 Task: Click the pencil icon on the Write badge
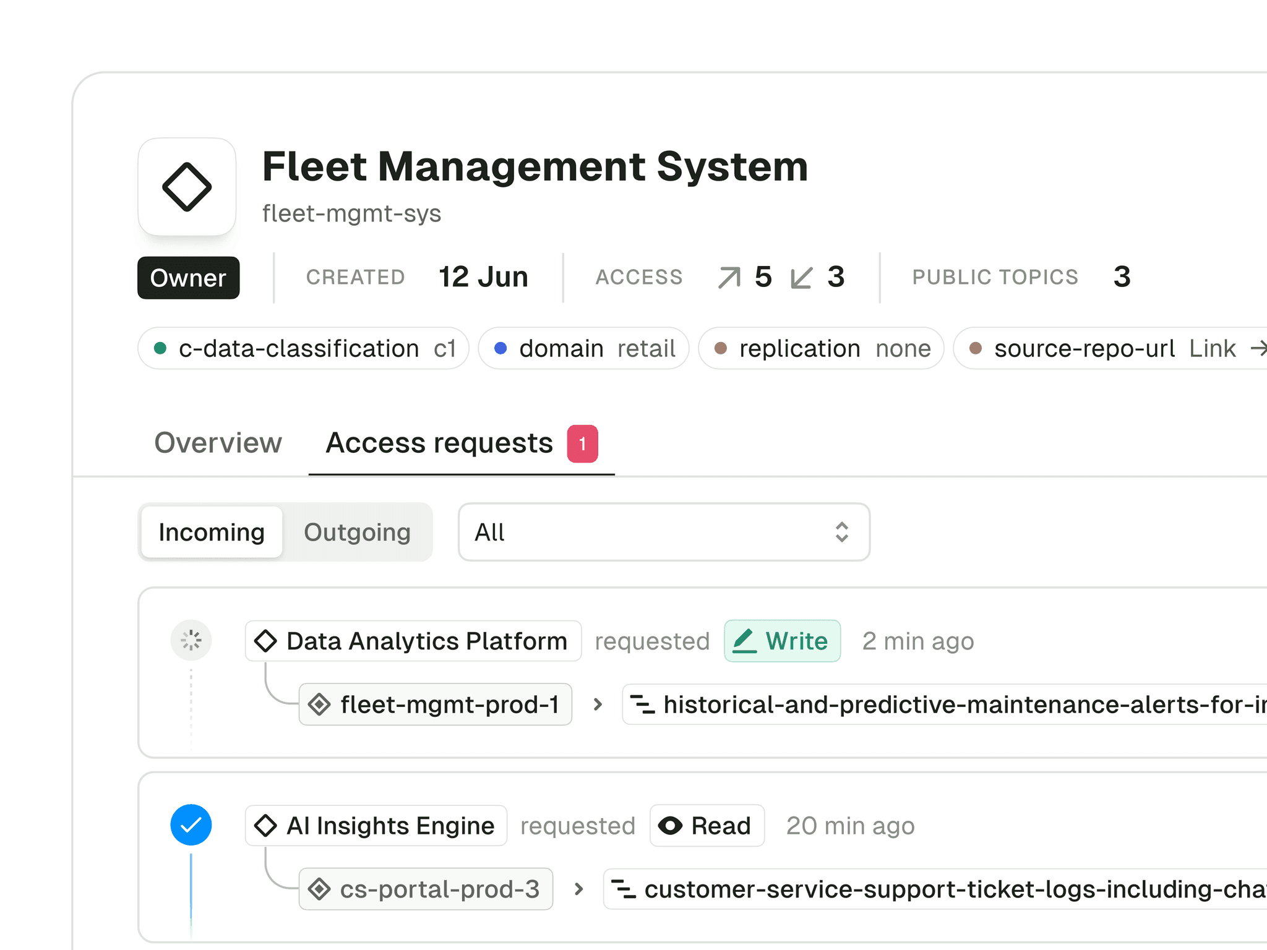click(745, 641)
